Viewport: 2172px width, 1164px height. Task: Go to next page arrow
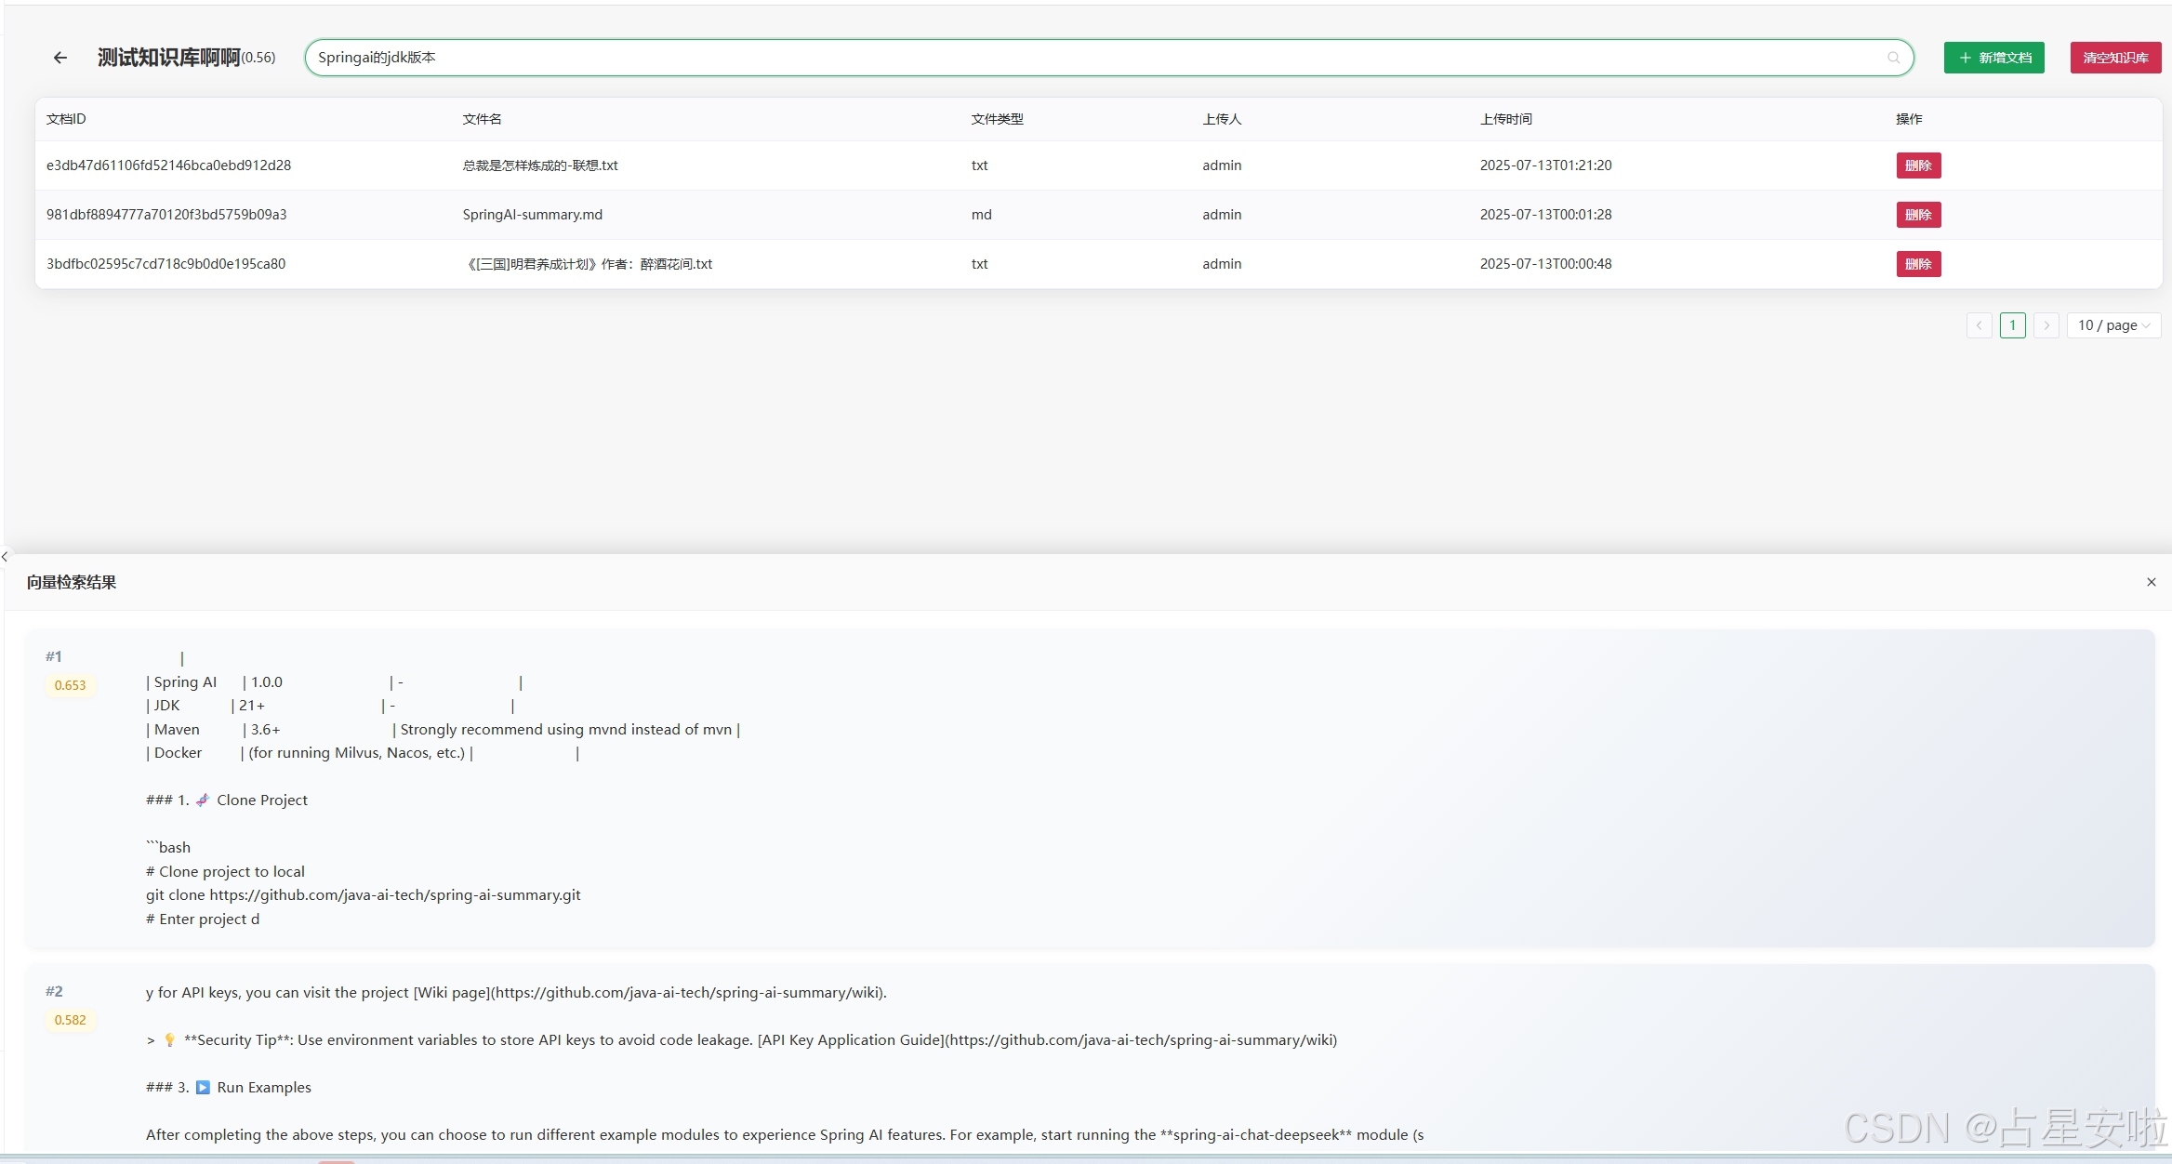pyautogui.click(x=2046, y=325)
